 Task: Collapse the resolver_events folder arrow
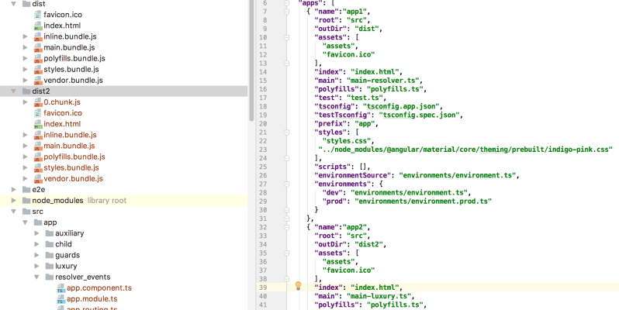click(x=36, y=277)
